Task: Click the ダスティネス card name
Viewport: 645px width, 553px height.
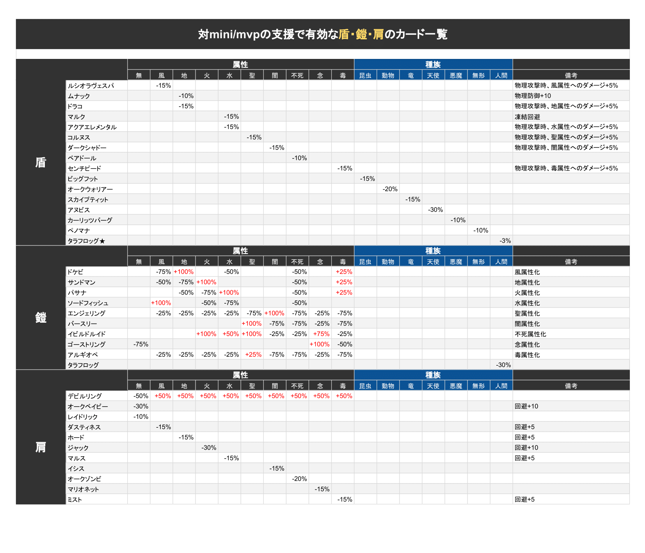Action: 84,427
